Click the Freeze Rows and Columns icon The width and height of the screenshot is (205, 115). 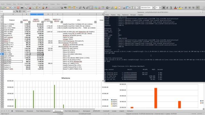(127, 8)
